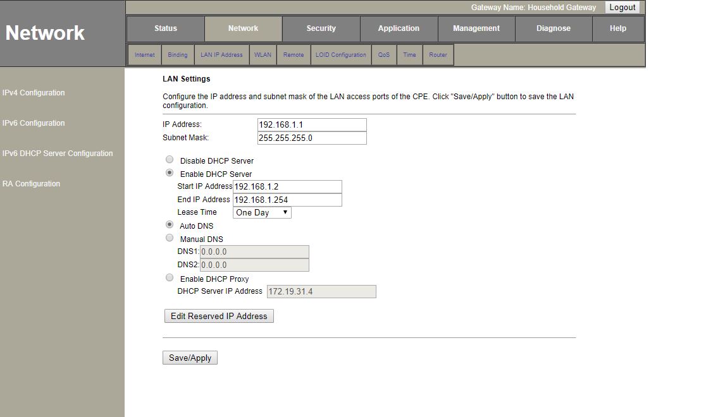The width and height of the screenshot is (718, 417).
Task: Open IPv6 DHCP Server Configuration link
Action: [58, 154]
